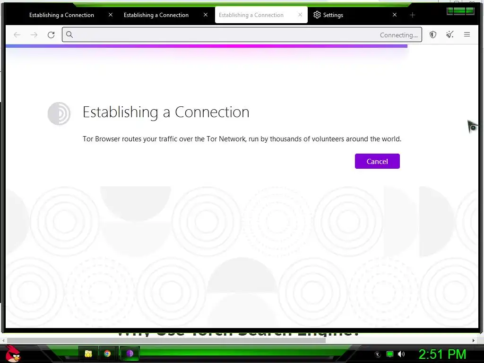
Task: Close the first Establishing a Connection tab
Action: coord(111,15)
